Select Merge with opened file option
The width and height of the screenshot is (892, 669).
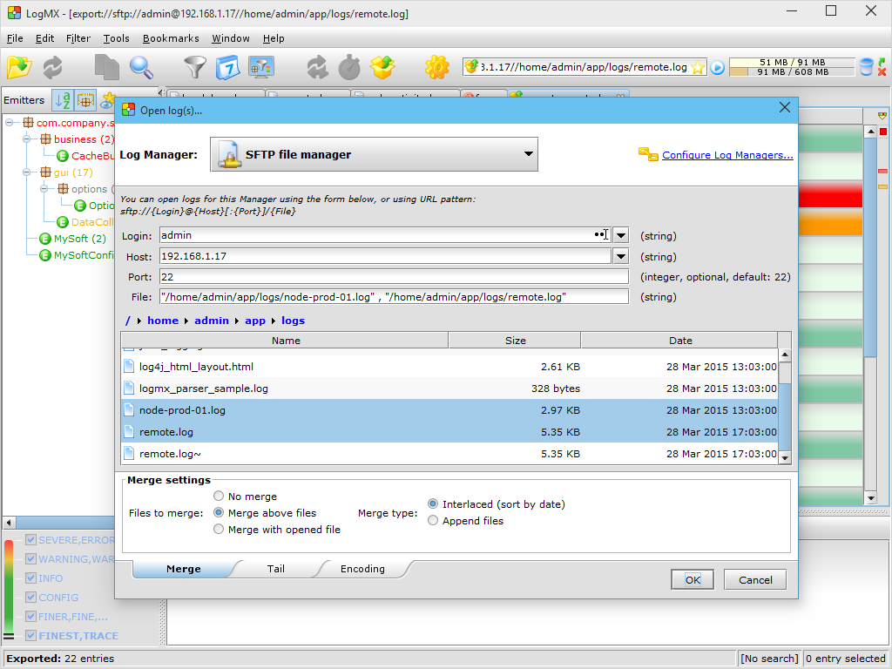coord(219,529)
